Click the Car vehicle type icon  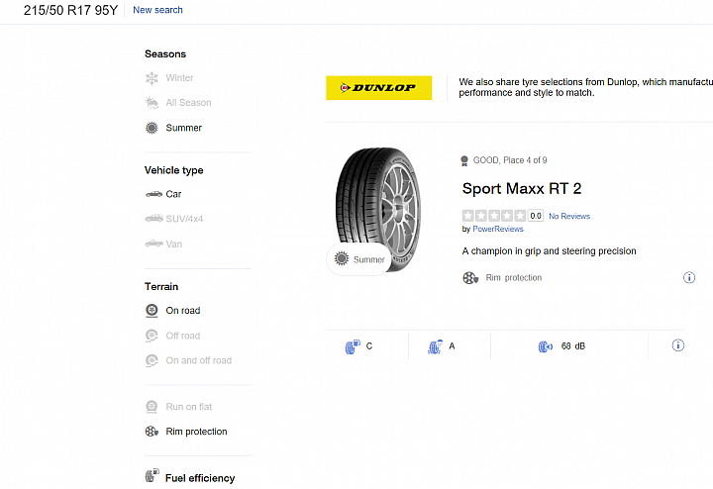[153, 194]
